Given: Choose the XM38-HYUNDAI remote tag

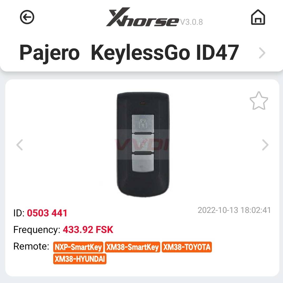Looking at the screenshot, I should pos(80,259).
